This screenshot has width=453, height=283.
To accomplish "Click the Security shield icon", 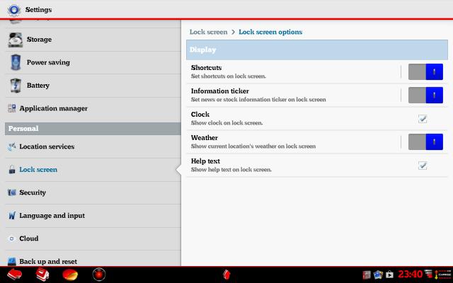I will click(11, 192).
